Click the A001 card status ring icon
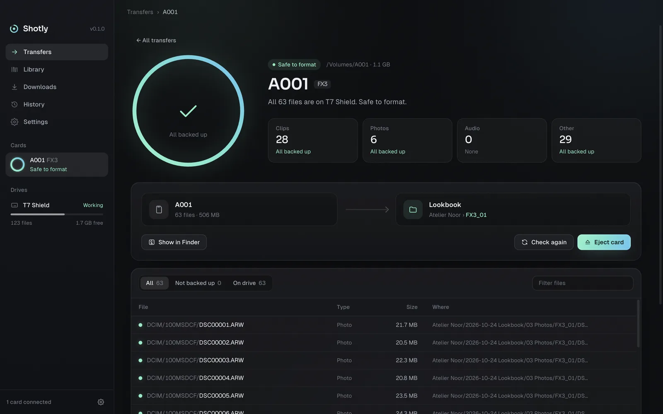Screen dimensions: 663x414 [x=17, y=164]
